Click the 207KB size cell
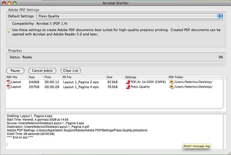The width and height of the screenshot is (231, 155). (34, 87)
